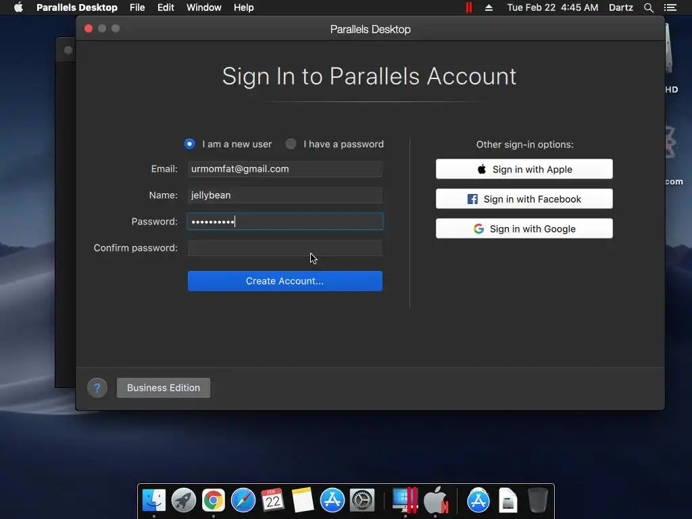Click the Email input field
The height and width of the screenshot is (519, 692).
285,169
